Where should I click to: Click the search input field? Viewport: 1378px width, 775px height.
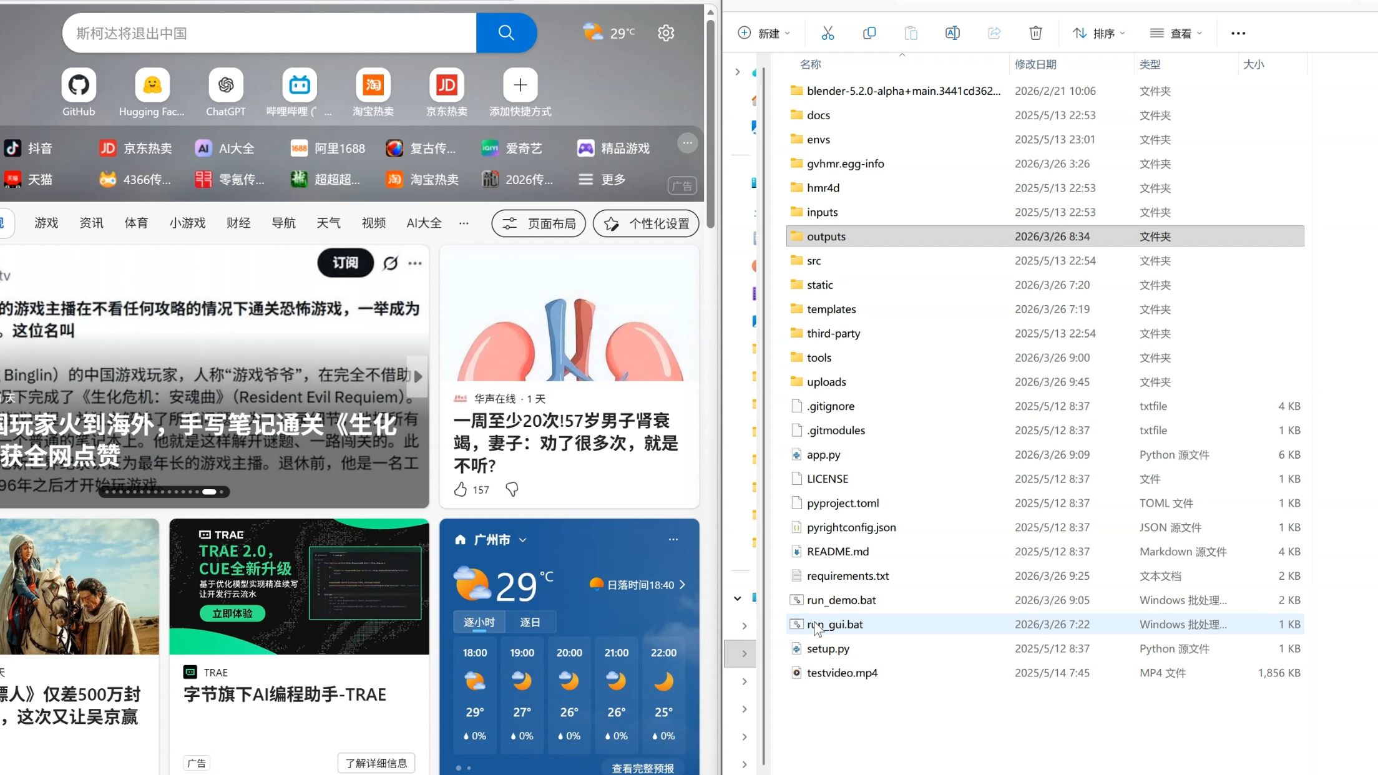point(268,33)
